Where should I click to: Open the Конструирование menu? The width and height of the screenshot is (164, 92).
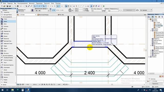[x=23, y=3]
